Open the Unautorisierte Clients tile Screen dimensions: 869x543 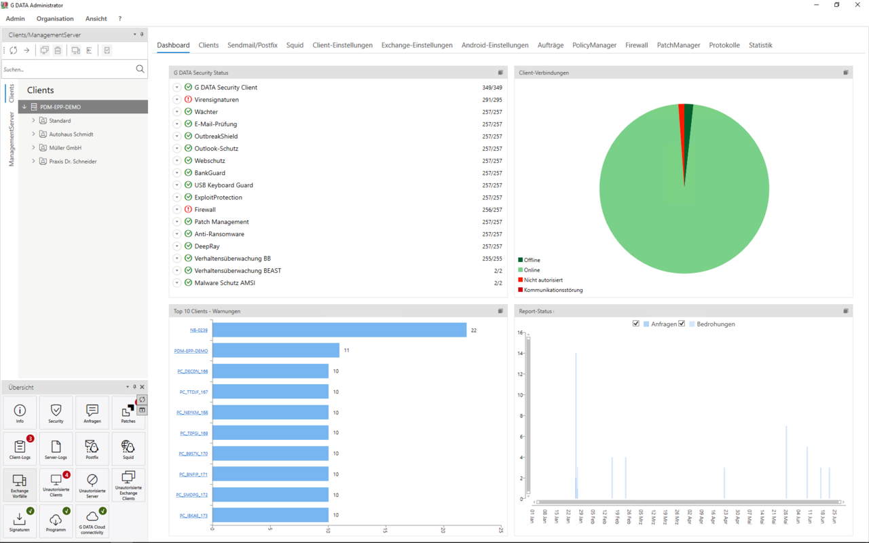point(56,485)
